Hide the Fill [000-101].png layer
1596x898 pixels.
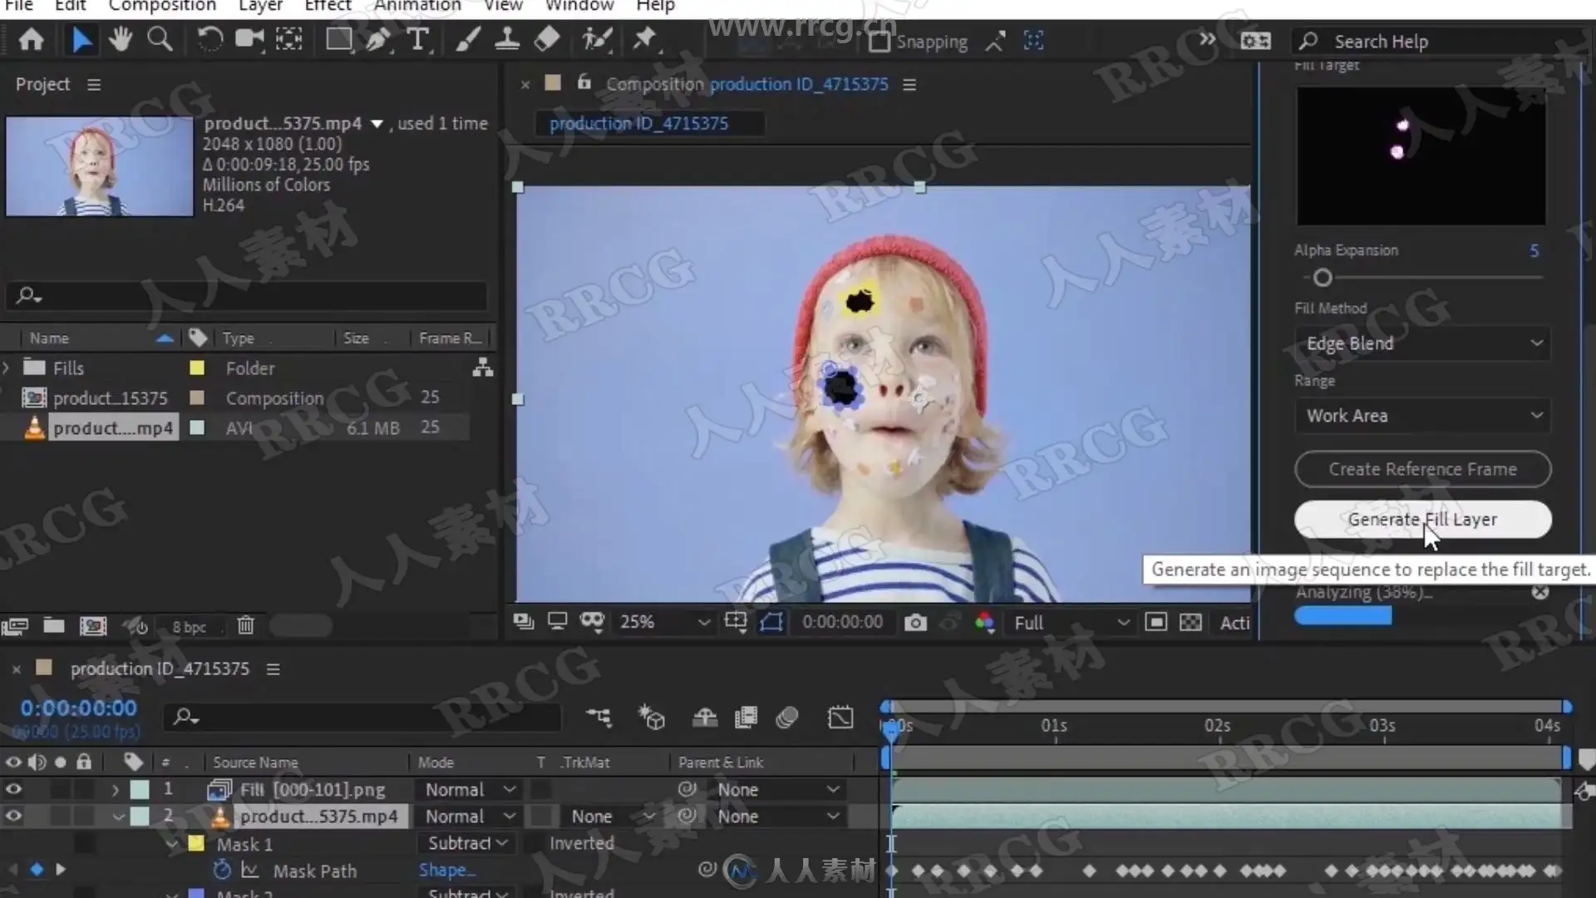point(13,789)
